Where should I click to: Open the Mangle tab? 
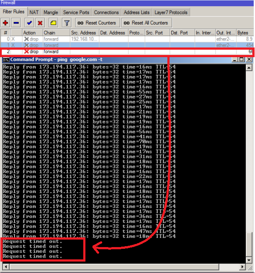pyautogui.click(x=51, y=12)
